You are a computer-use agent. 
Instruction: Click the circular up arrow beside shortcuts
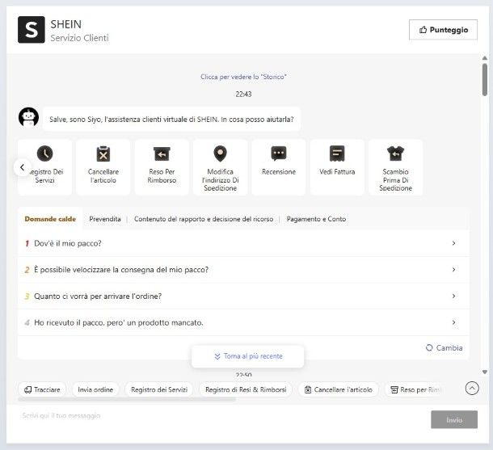pos(472,389)
